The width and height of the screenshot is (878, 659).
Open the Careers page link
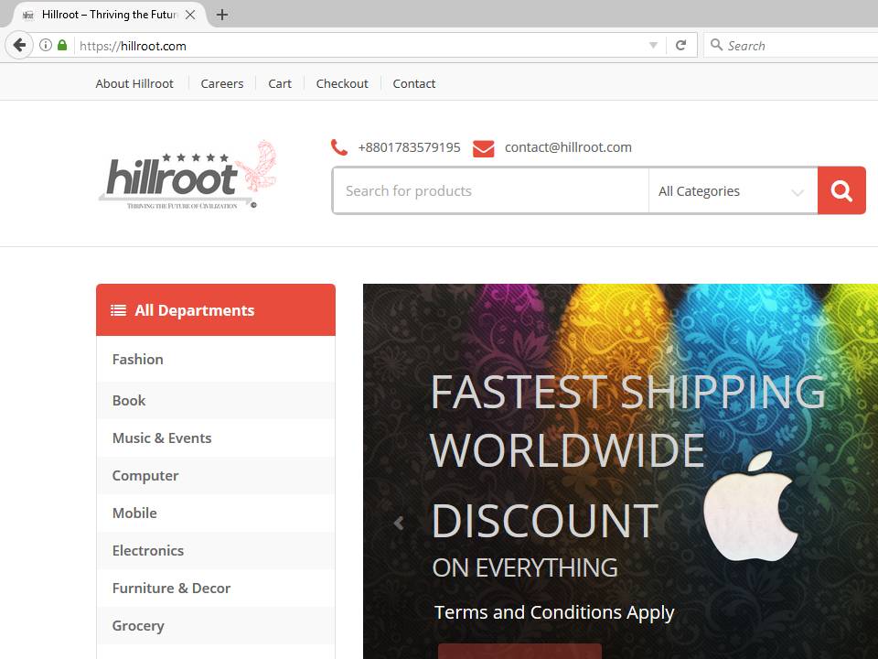pyautogui.click(x=222, y=83)
